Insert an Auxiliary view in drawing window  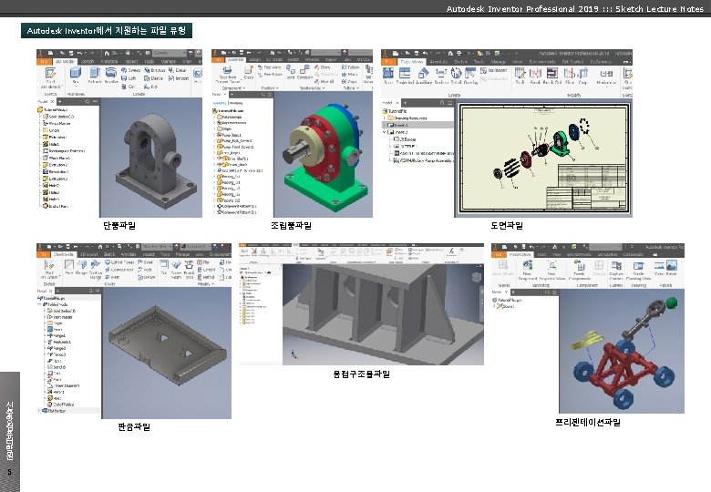pyautogui.click(x=424, y=76)
